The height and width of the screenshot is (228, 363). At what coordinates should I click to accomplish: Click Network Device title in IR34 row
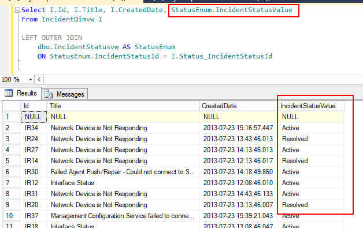[123, 128]
